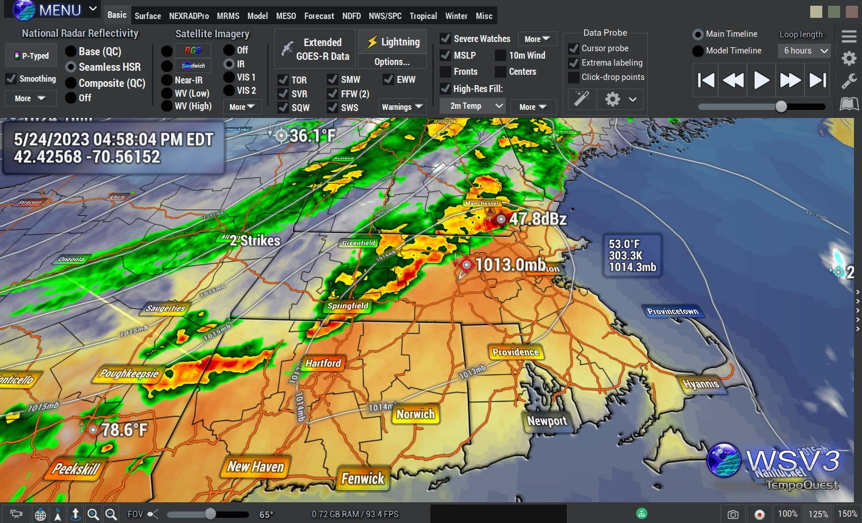This screenshot has height=523, width=862.
Task: Click the north arrow orientation icon
Action: click(x=58, y=514)
